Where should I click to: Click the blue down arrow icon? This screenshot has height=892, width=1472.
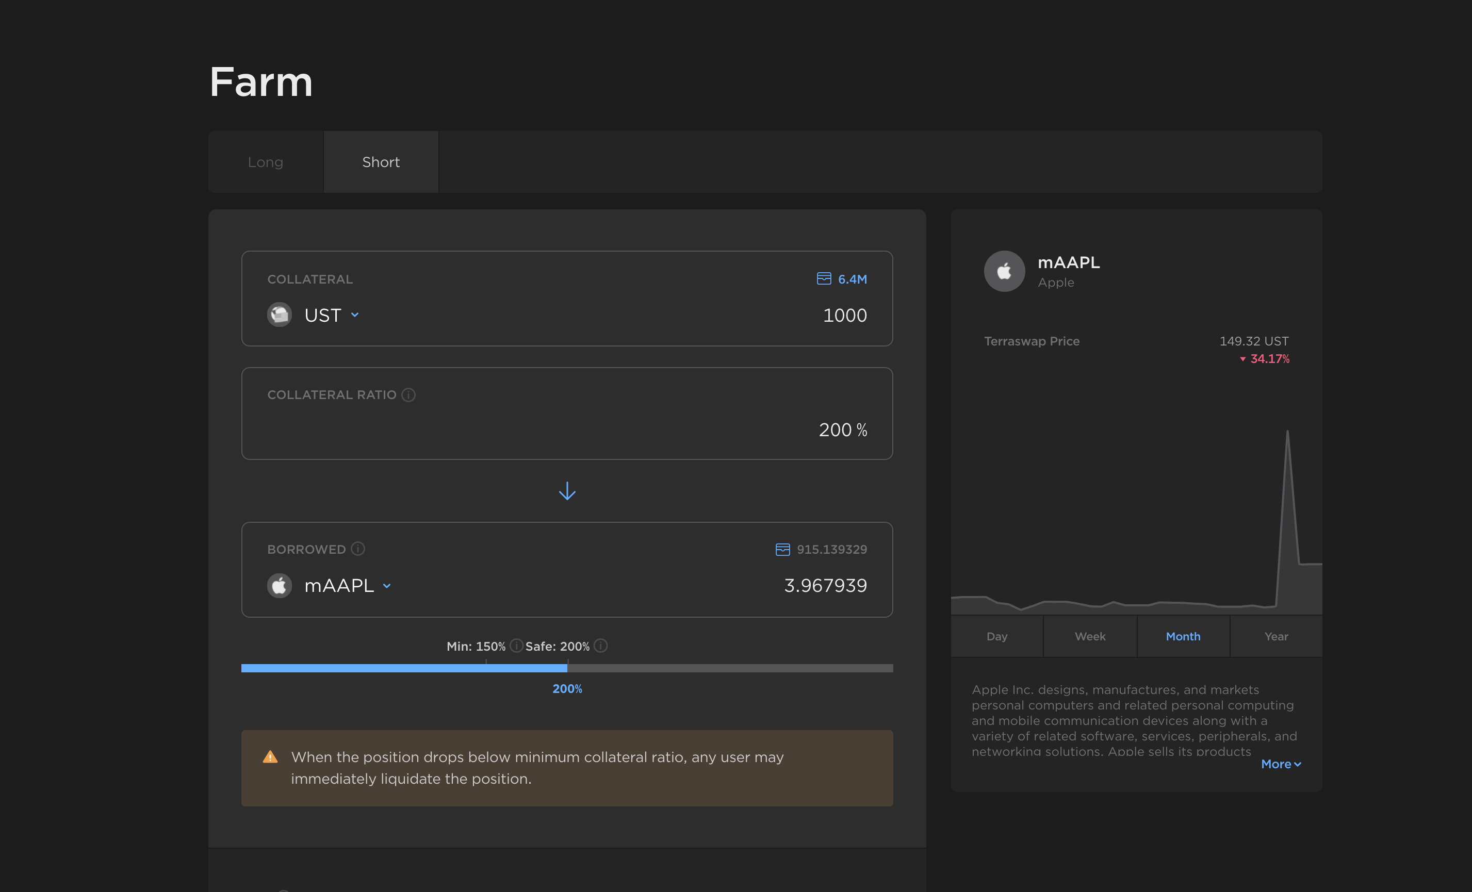click(567, 491)
